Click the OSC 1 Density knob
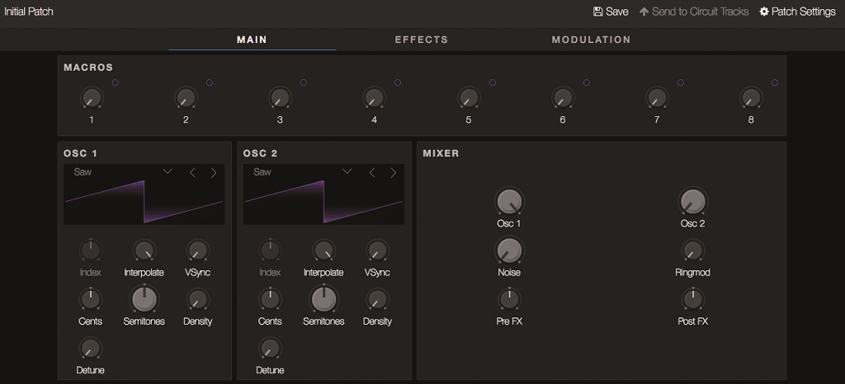This screenshot has height=384, width=845. tap(198, 300)
